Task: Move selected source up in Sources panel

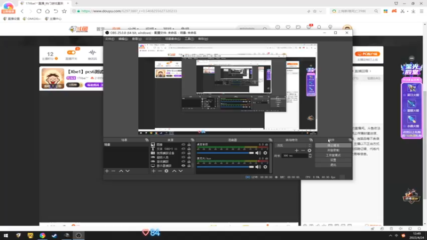Action: tap(174, 171)
